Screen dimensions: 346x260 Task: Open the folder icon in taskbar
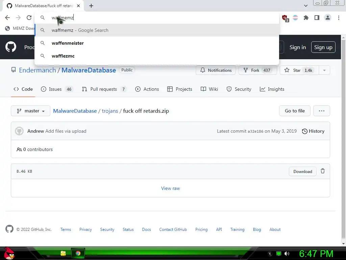[x=63, y=253]
